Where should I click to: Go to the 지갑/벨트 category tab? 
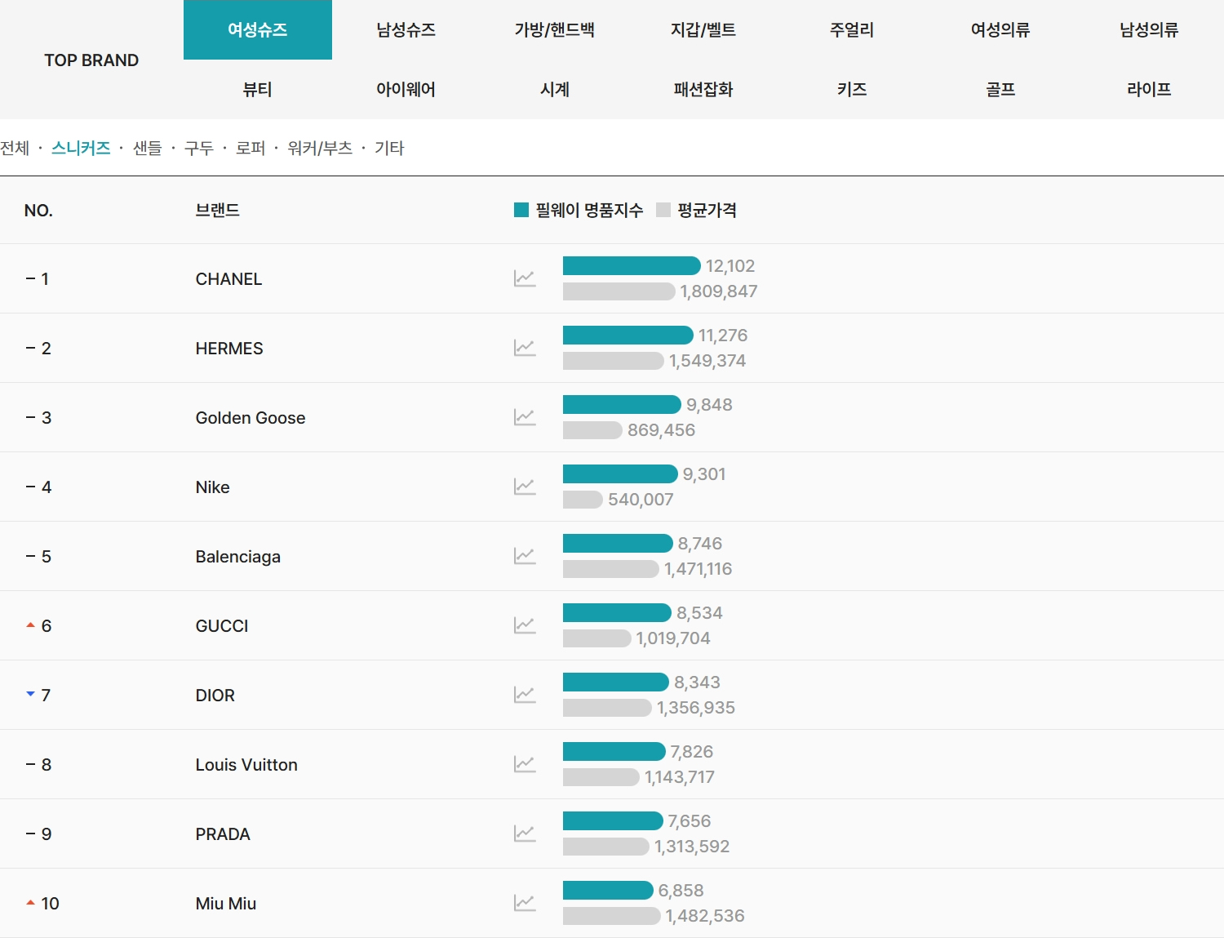coord(703,29)
